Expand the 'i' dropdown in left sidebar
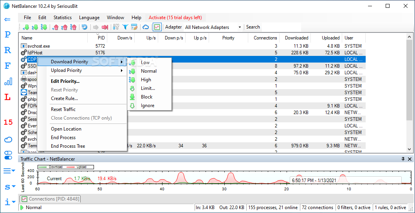Screen dimensions: 415x213 [x=10, y=202]
